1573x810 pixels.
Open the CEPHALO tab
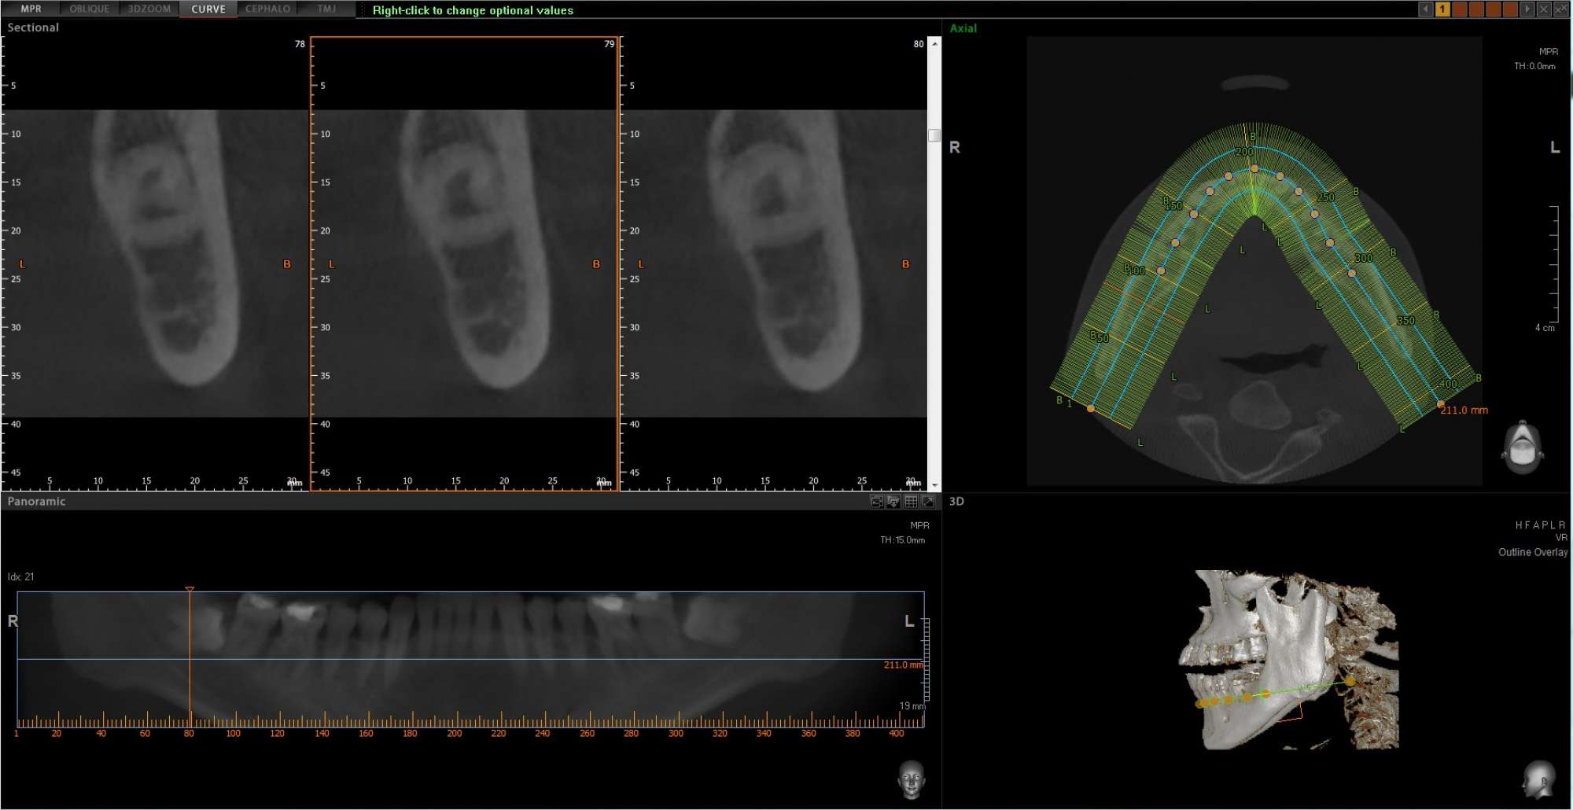[x=267, y=9]
